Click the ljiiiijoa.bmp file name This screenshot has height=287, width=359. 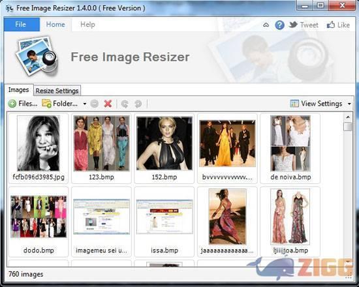click(x=290, y=250)
